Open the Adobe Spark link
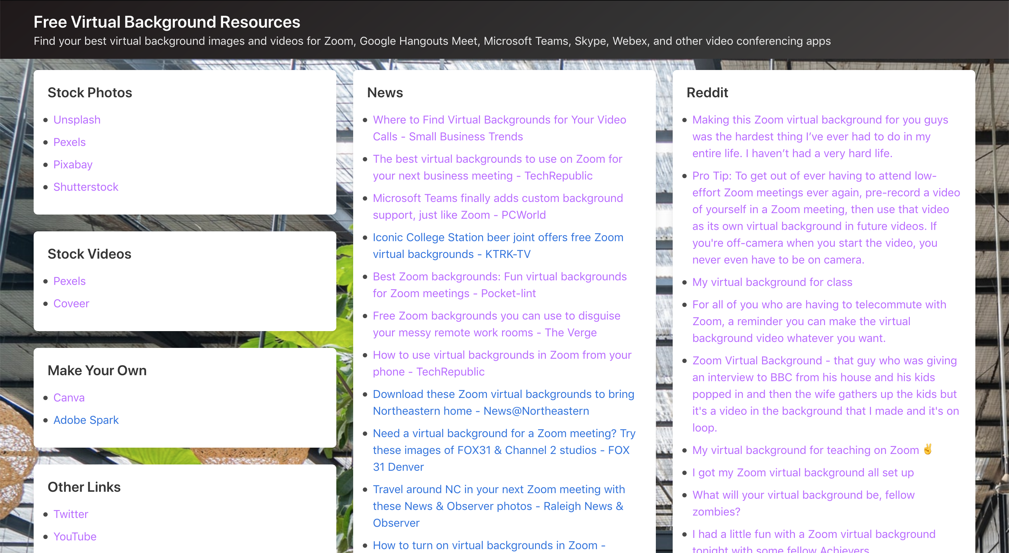 click(86, 420)
